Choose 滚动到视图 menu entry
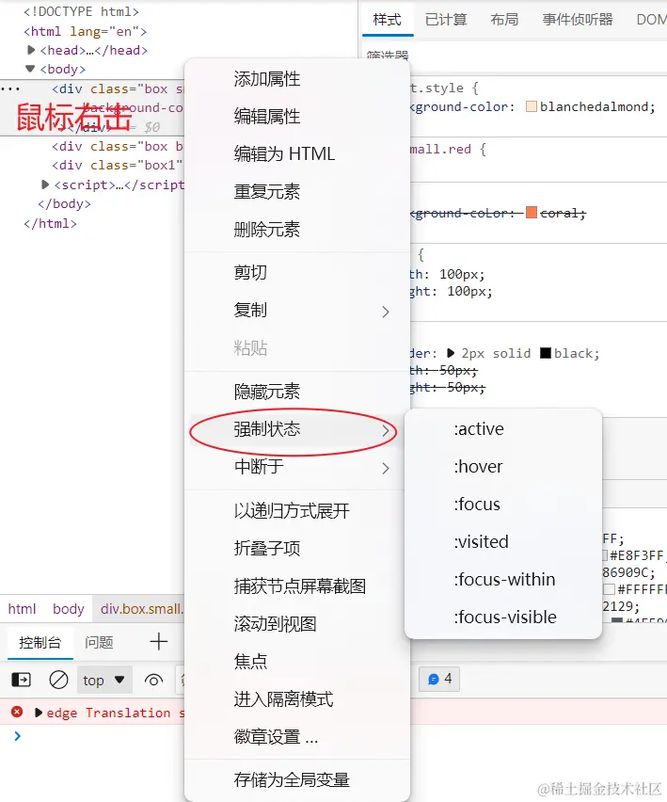The height and width of the screenshot is (802, 667). 275,624
